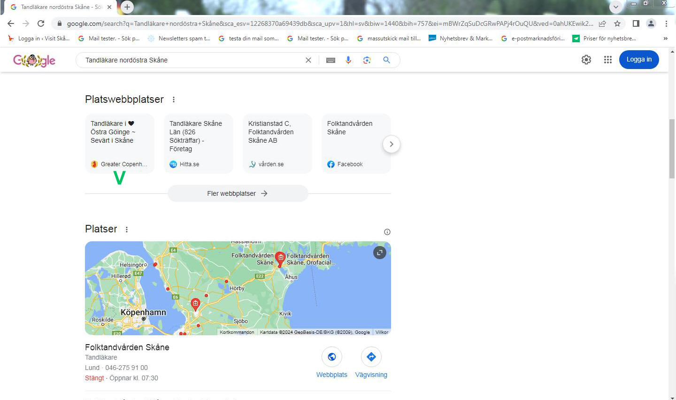Open the on-screen keyboard input tool
The width and height of the screenshot is (676, 400).
[x=330, y=60]
